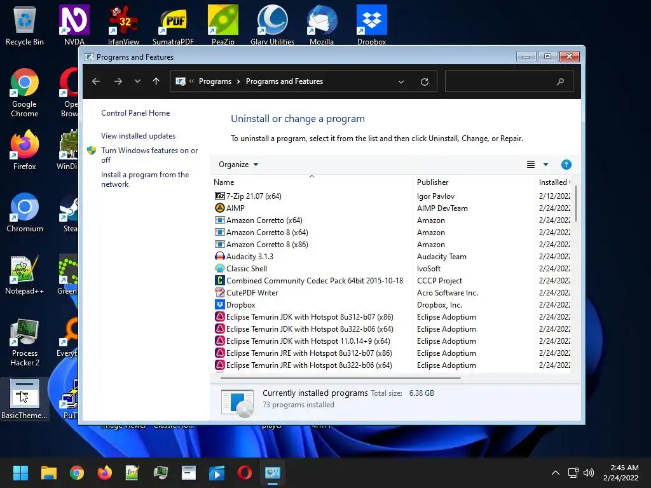The height and width of the screenshot is (488, 651).
Task: Open Install a program from the network
Action: coord(145,179)
